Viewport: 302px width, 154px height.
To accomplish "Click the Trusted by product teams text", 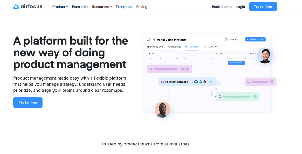I will 145,144.
